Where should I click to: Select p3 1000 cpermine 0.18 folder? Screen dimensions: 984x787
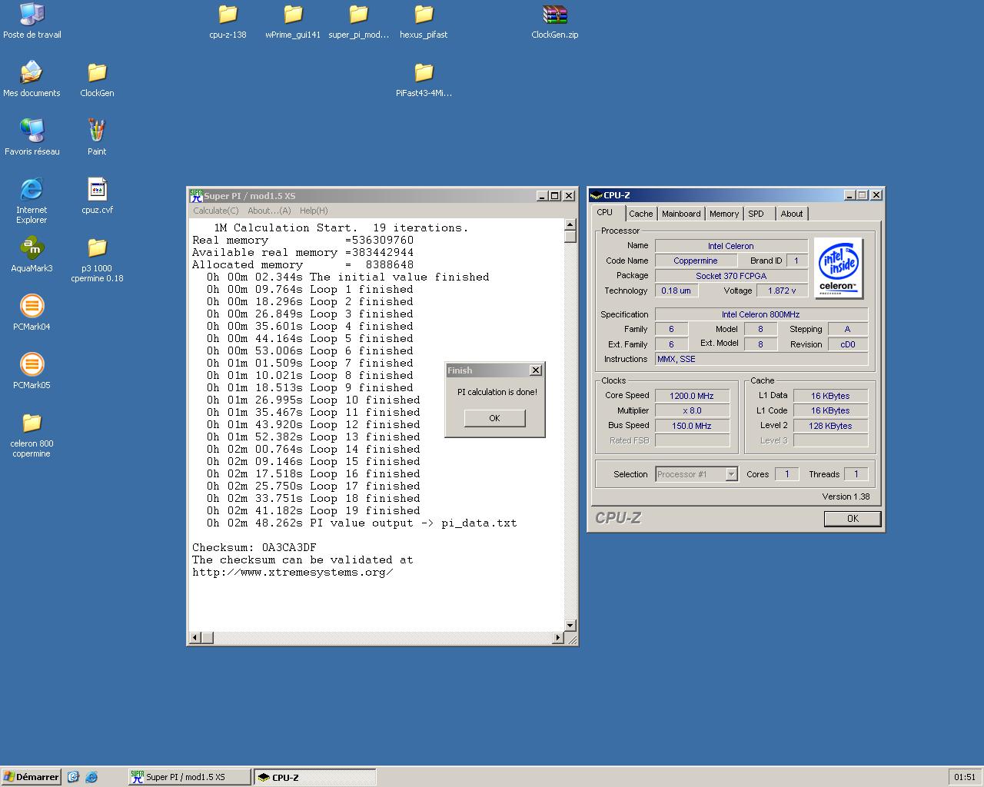point(97,259)
